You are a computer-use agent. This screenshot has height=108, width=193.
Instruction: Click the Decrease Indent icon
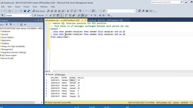pyautogui.click(x=100, y=15)
